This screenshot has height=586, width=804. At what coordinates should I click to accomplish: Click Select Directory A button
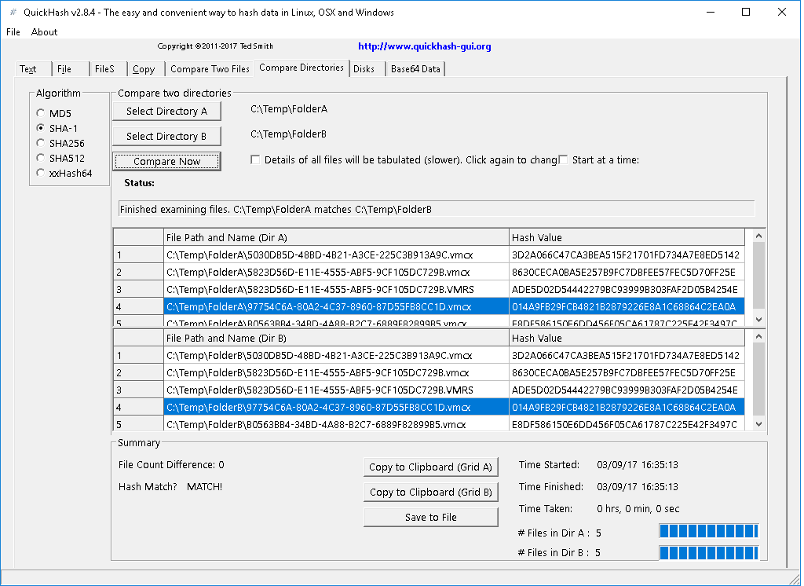[166, 111]
